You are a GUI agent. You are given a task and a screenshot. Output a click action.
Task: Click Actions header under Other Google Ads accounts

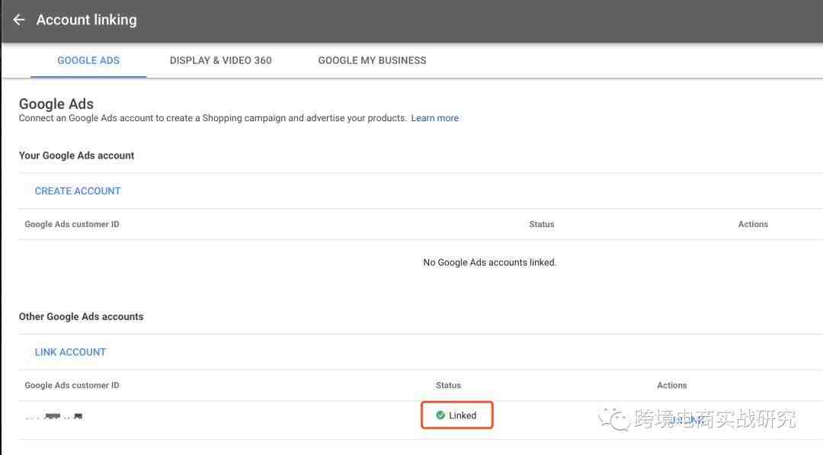(672, 385)
